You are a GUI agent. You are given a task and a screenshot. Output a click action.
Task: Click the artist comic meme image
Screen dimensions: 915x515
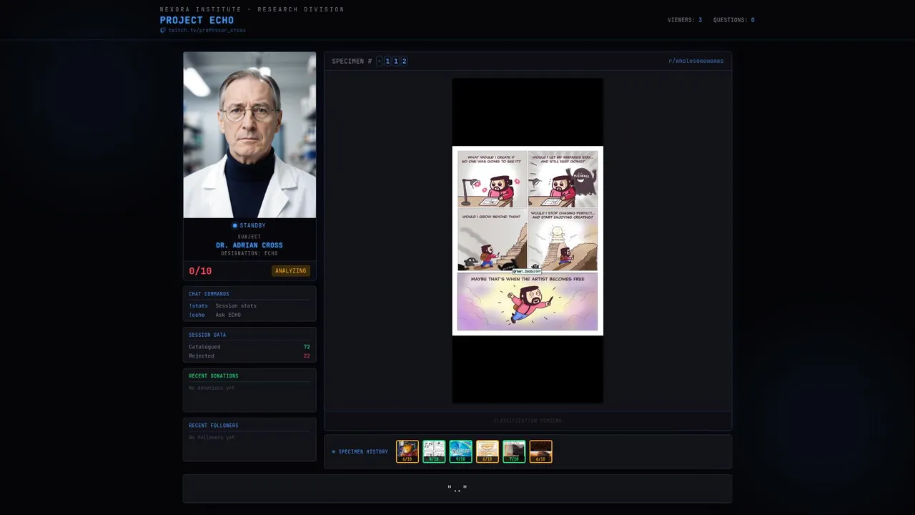click(x=528, y=240)
